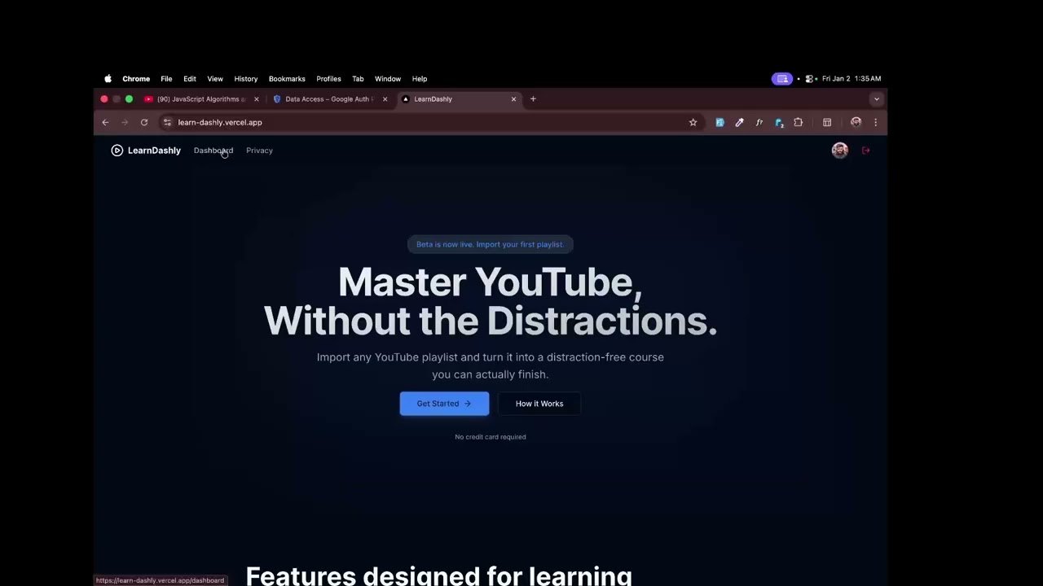Screen dimensions: 1043x586
Task: Open the Profiles menu
Action: [328, 79]
